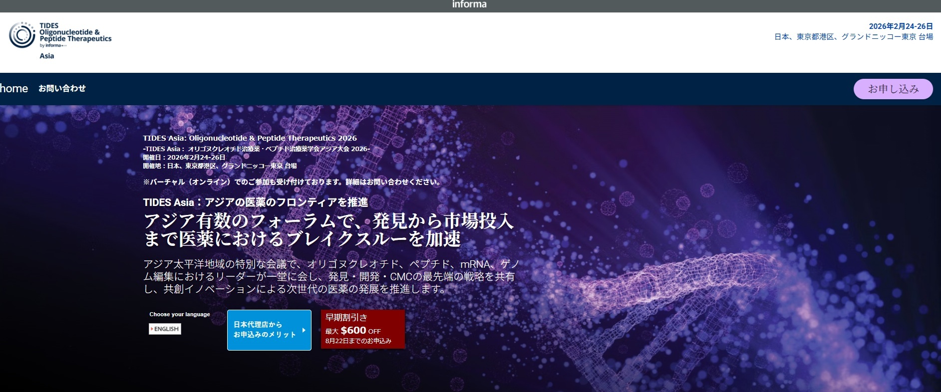Click the title TIDES Asia: Oligonucleotide & Peptide Therapeutics 2026

coord(250,138)
